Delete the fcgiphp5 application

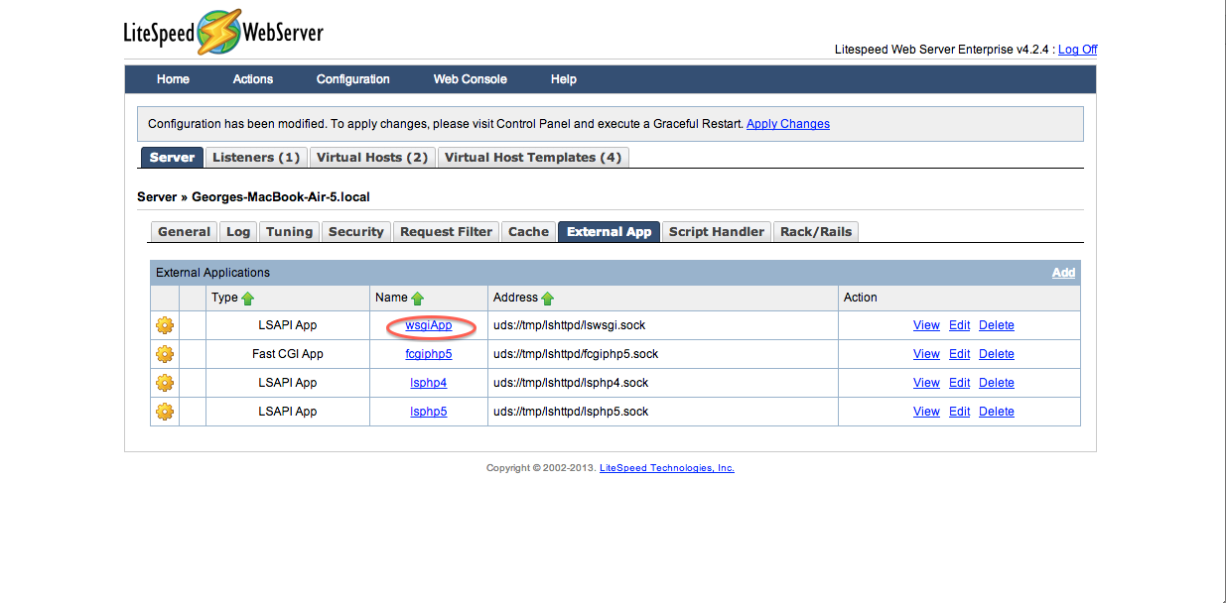[x=997, y=354]
